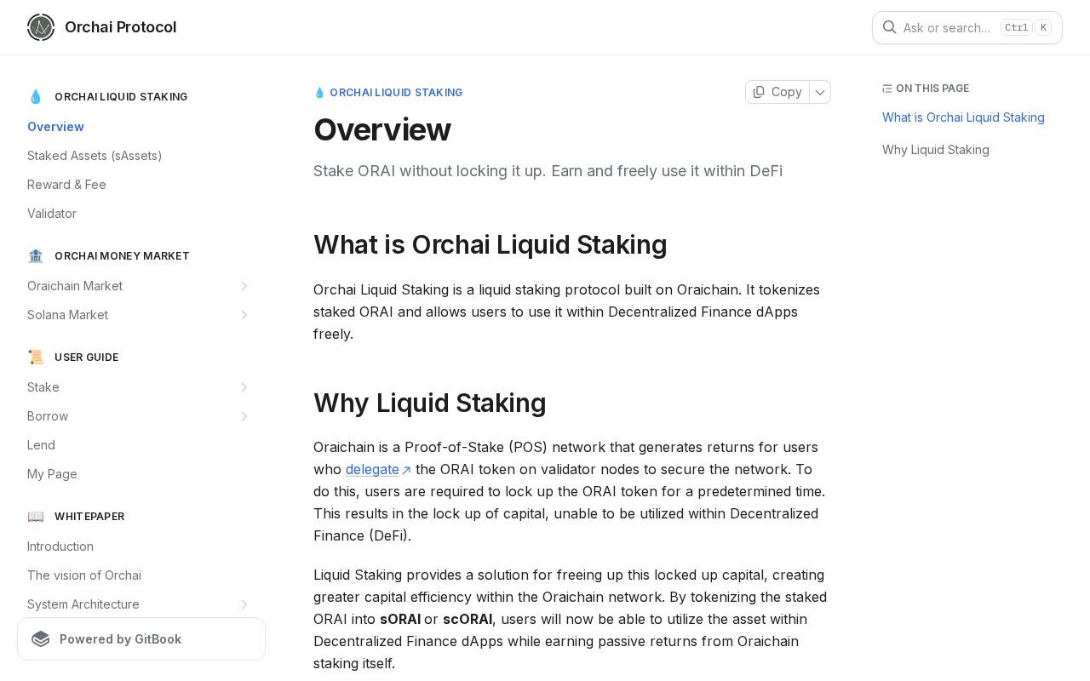Click the Orchai Protocol logo icon
The height and width of the screenshot is (681, 1090).
tap(41, 27)
